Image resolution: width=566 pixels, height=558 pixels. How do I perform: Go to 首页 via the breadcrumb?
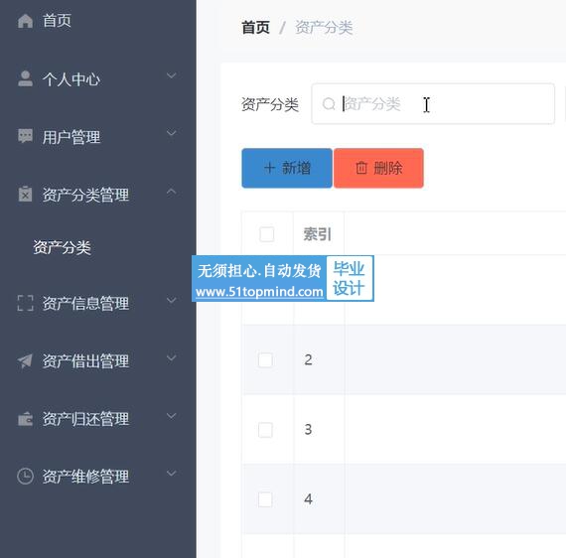(255, 28)
